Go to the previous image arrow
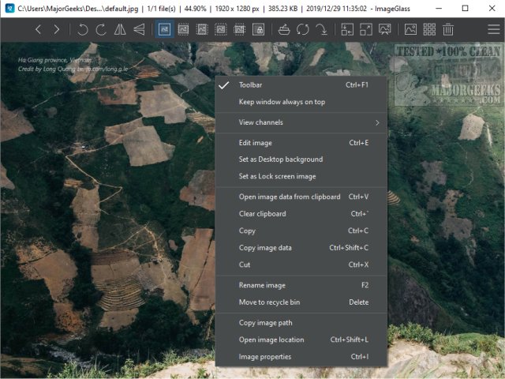Viewport: 505px width, 379px height. click(39, 30)
